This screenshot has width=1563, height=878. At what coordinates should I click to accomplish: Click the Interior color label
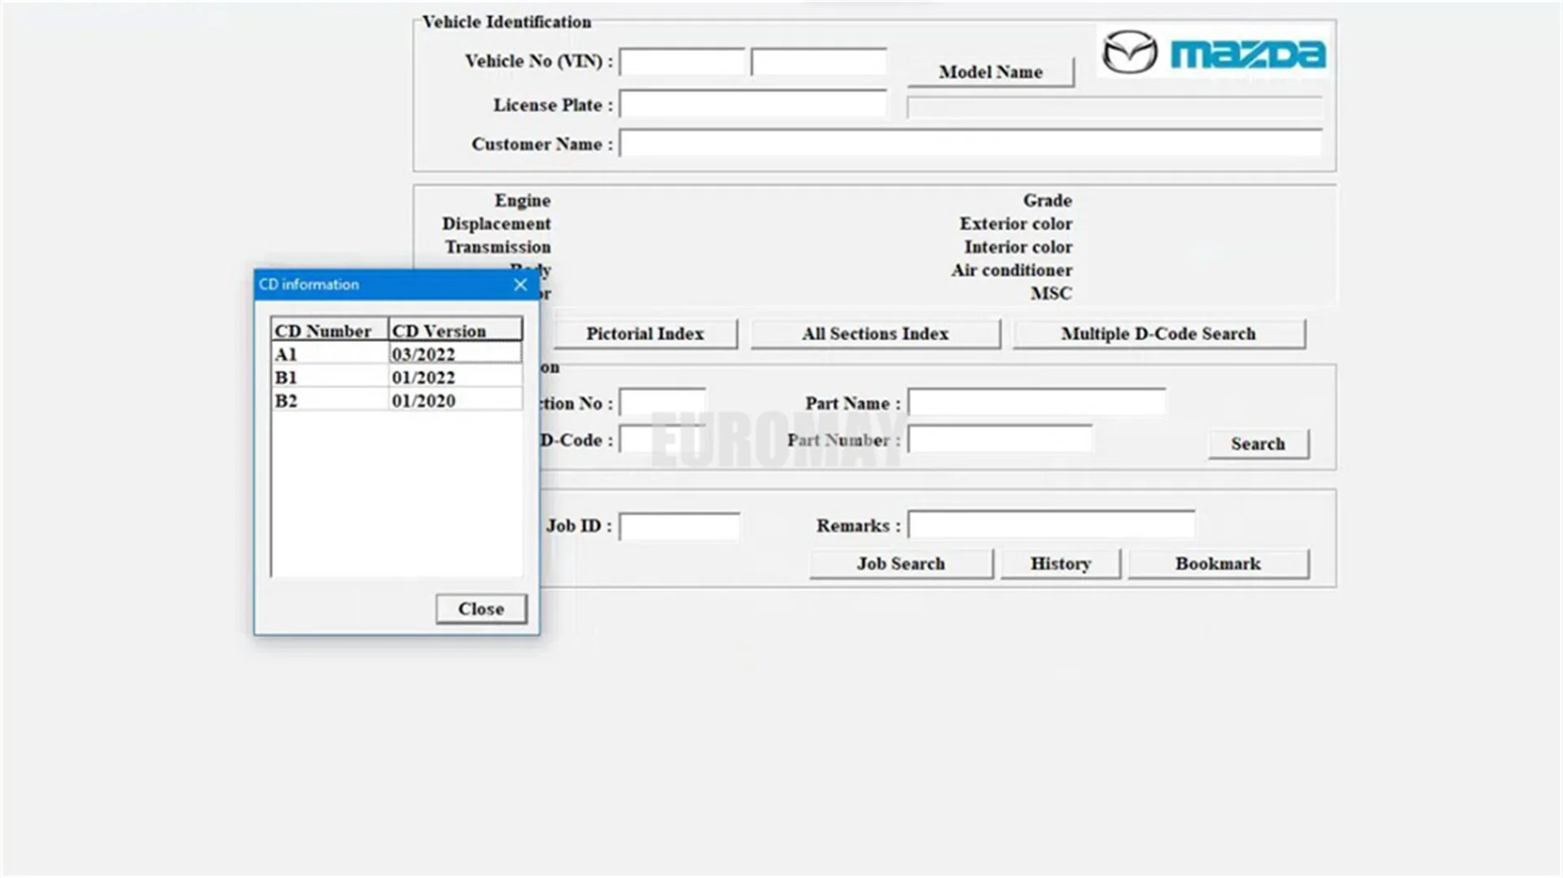click(x=1018, y=247)
